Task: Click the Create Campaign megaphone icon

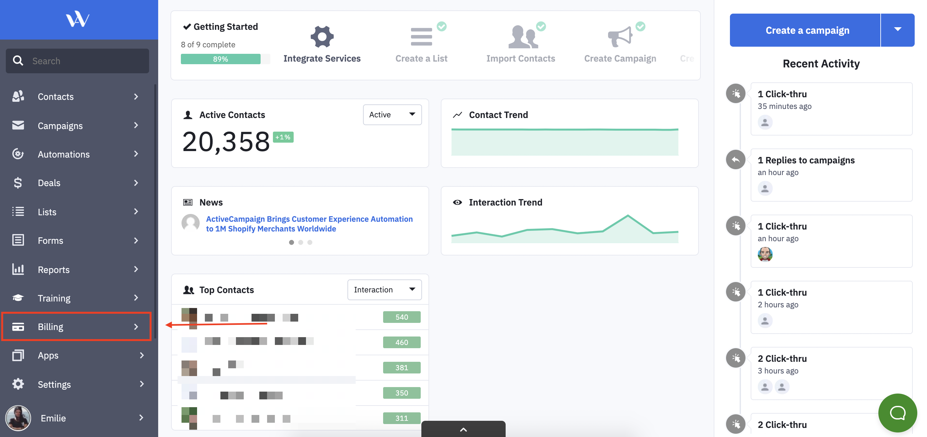Action: pyautogui.click(x=620, y=37)
